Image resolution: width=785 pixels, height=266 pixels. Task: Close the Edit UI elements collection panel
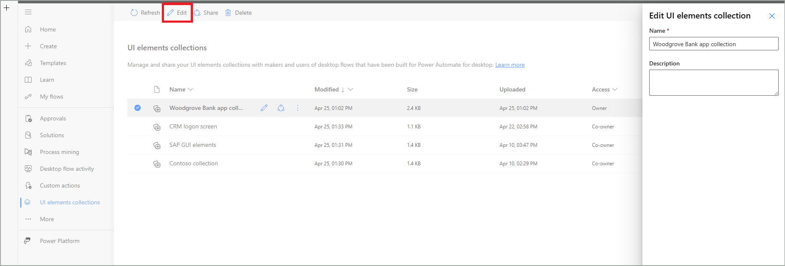pos(772,16)
